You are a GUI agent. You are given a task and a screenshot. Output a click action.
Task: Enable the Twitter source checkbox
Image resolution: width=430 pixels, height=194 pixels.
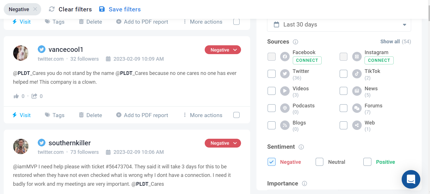272,74
